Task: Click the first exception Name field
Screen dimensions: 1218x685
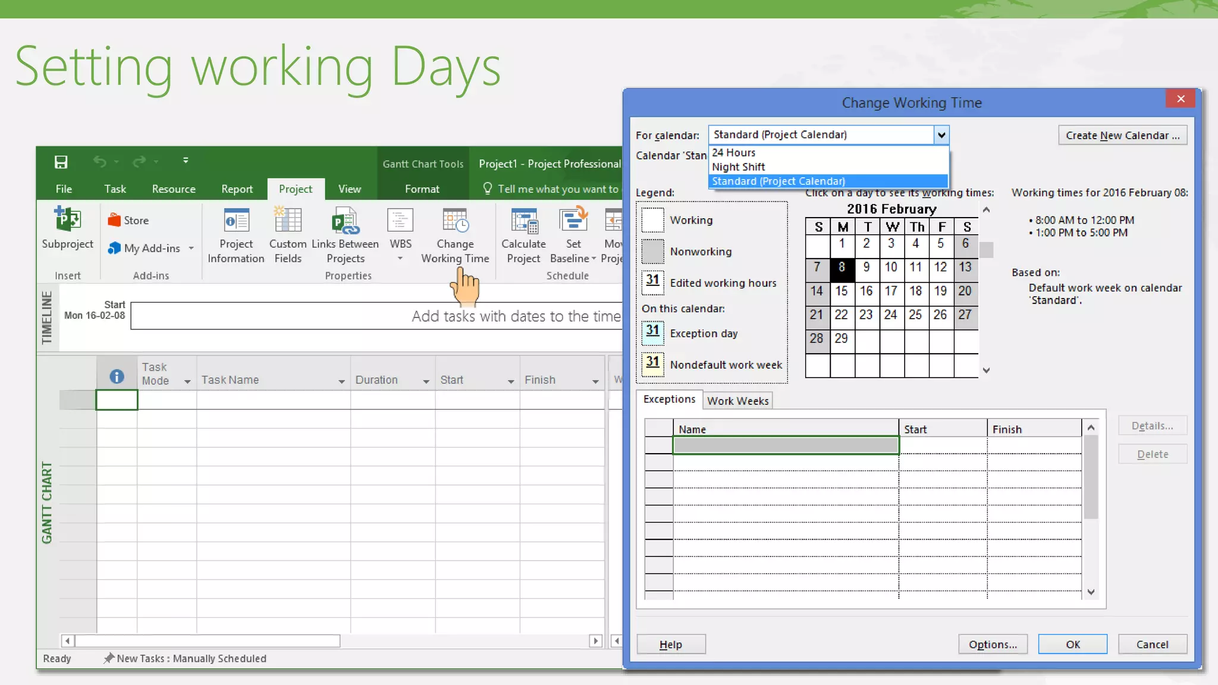Action: point(785,445)
